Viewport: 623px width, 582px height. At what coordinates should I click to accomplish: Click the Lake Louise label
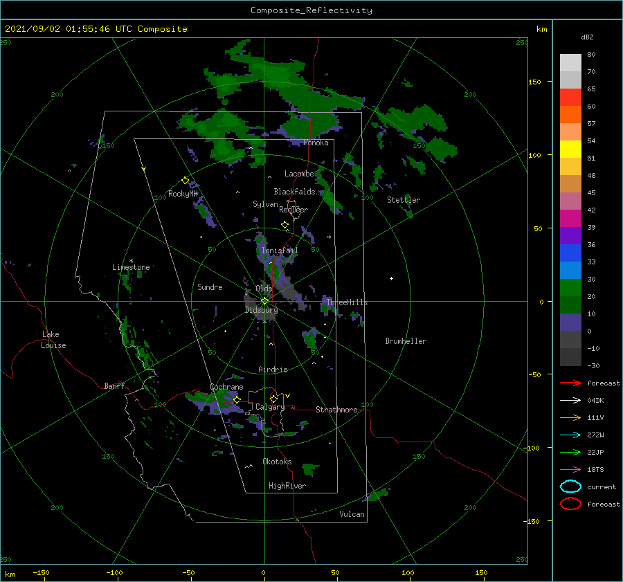pyautogui.click(x=53, y=340)
